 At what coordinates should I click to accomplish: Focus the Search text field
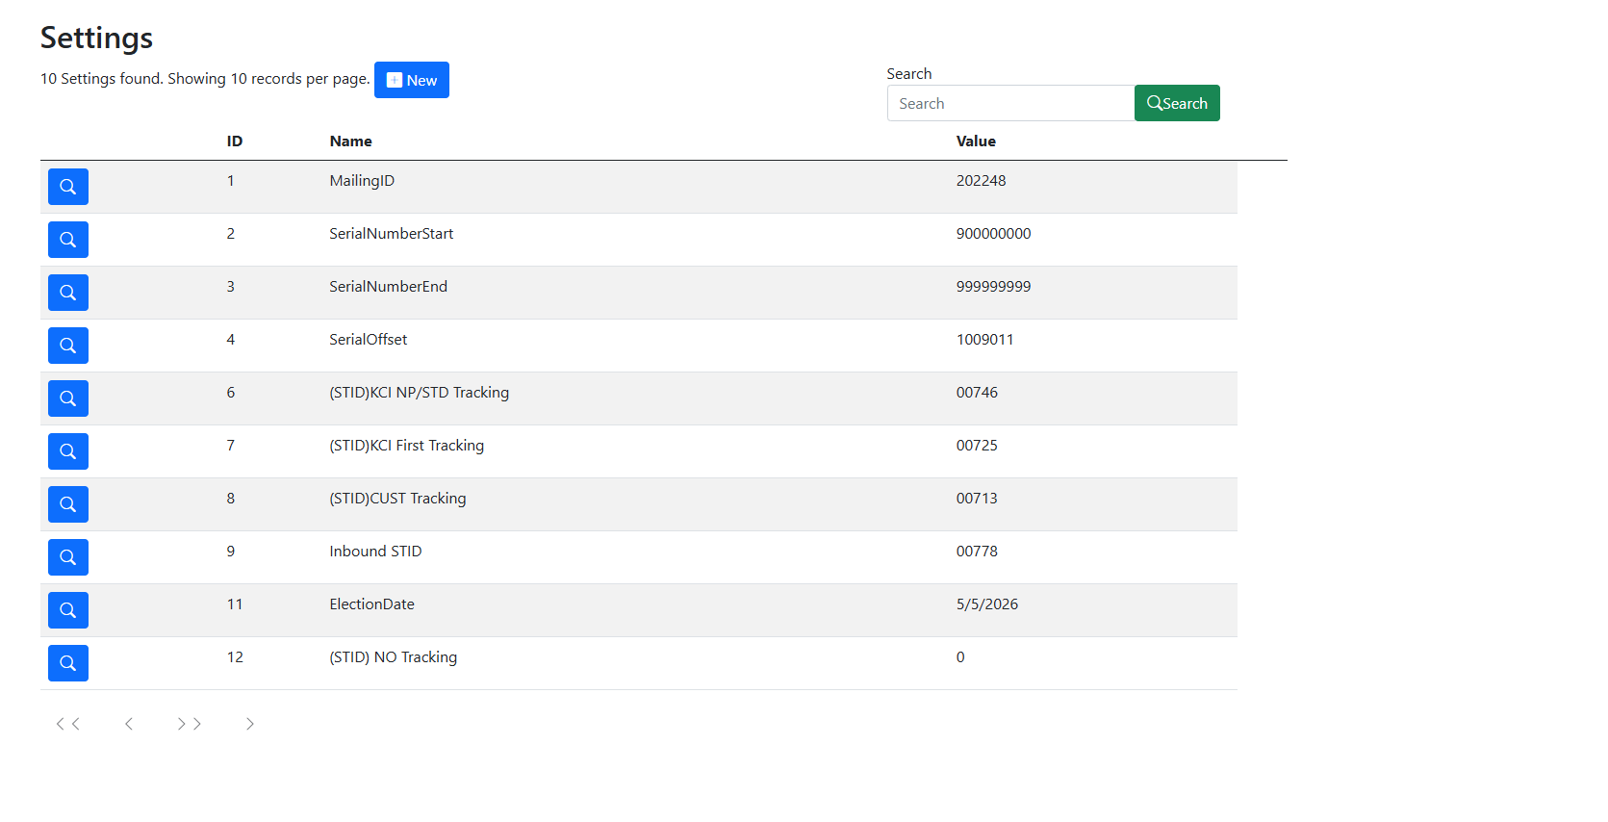[x=1009, y=103]
